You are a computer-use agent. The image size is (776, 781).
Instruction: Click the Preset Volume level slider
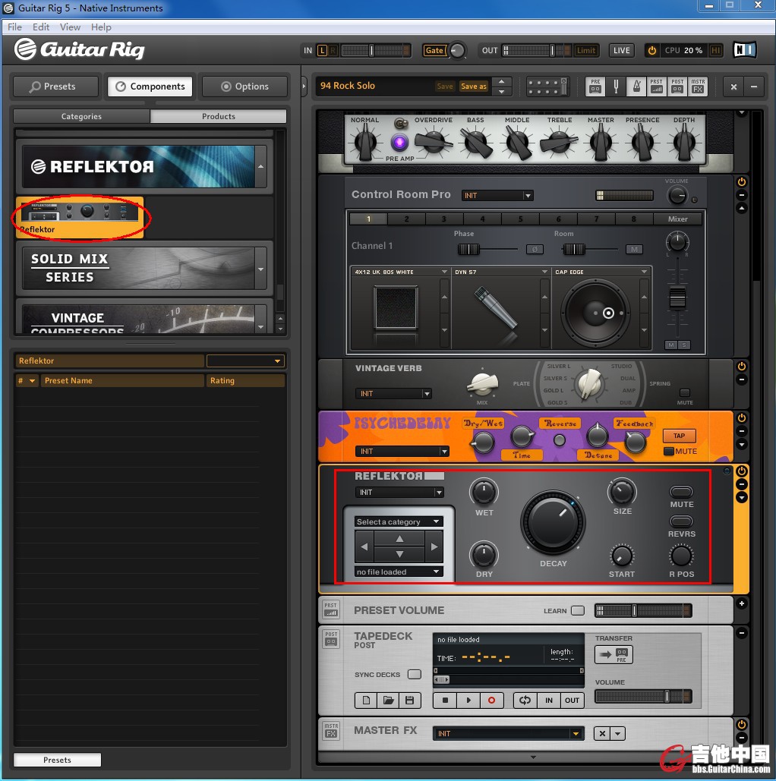click(x=643, y=611)
